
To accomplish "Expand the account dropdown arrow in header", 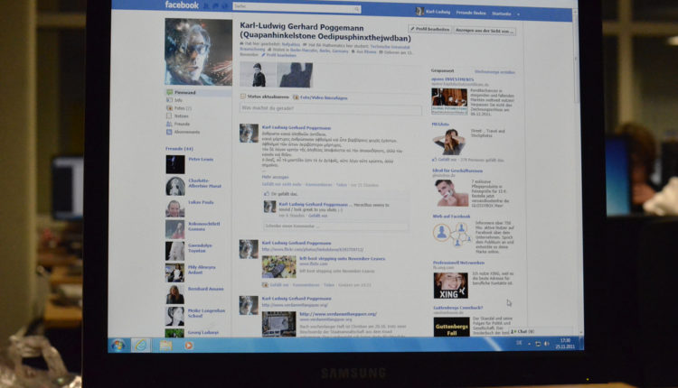I will [x=519, y=14].
